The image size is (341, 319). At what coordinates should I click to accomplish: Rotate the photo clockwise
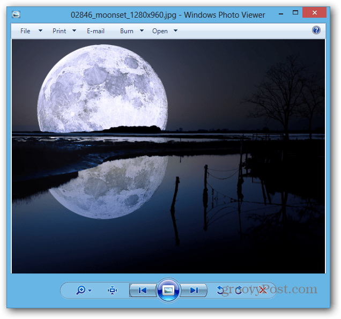(x=239, y=290)
